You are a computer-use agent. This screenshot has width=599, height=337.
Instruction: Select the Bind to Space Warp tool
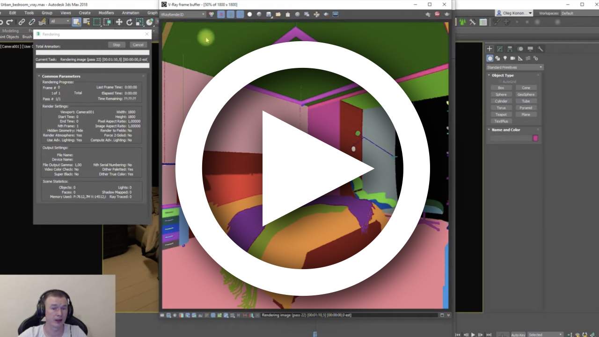click(x=42, y=22)
